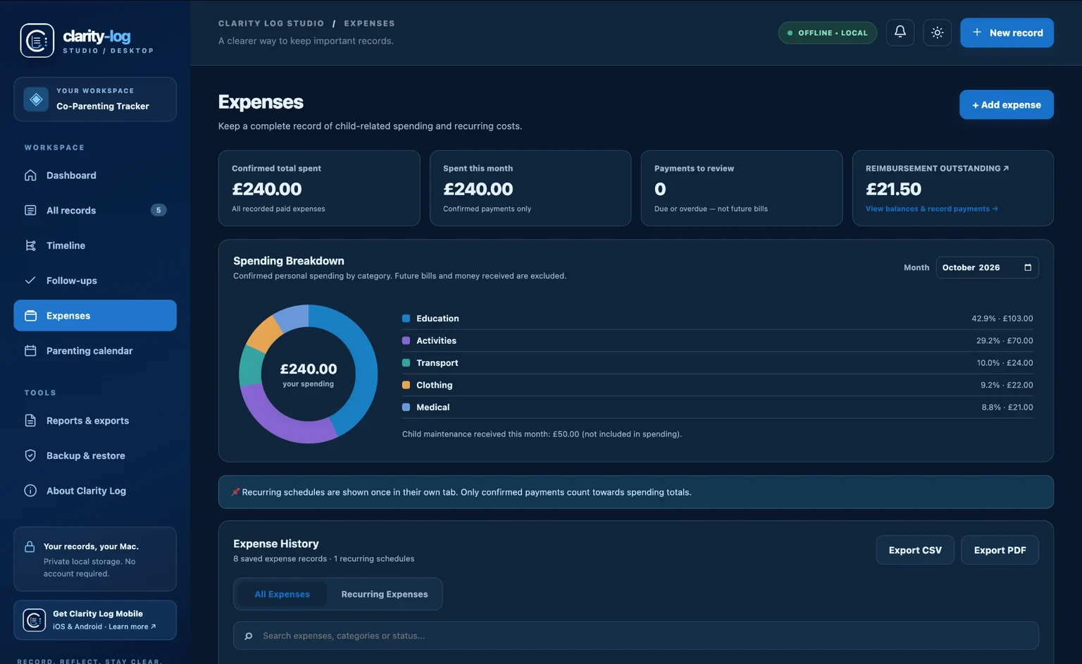Switch to the Recurring Expenses tab
Viewport: 1082px width, 664px height.
click(x=385, y=594)
